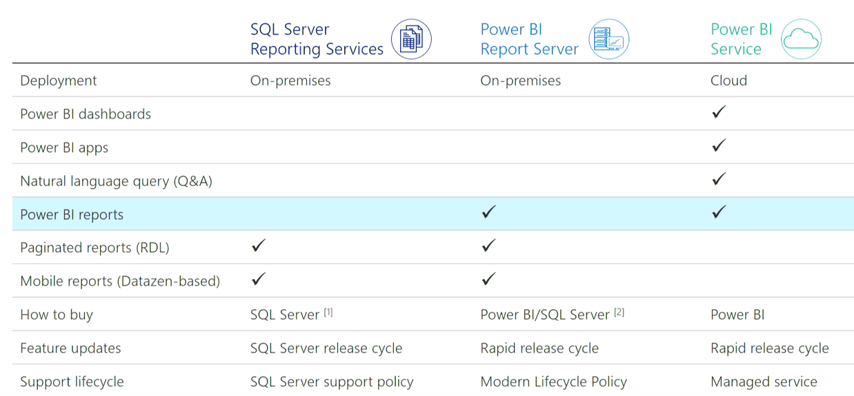
Task: Click Power BI reports checkmark under Power BI Service
Action: 719,212
